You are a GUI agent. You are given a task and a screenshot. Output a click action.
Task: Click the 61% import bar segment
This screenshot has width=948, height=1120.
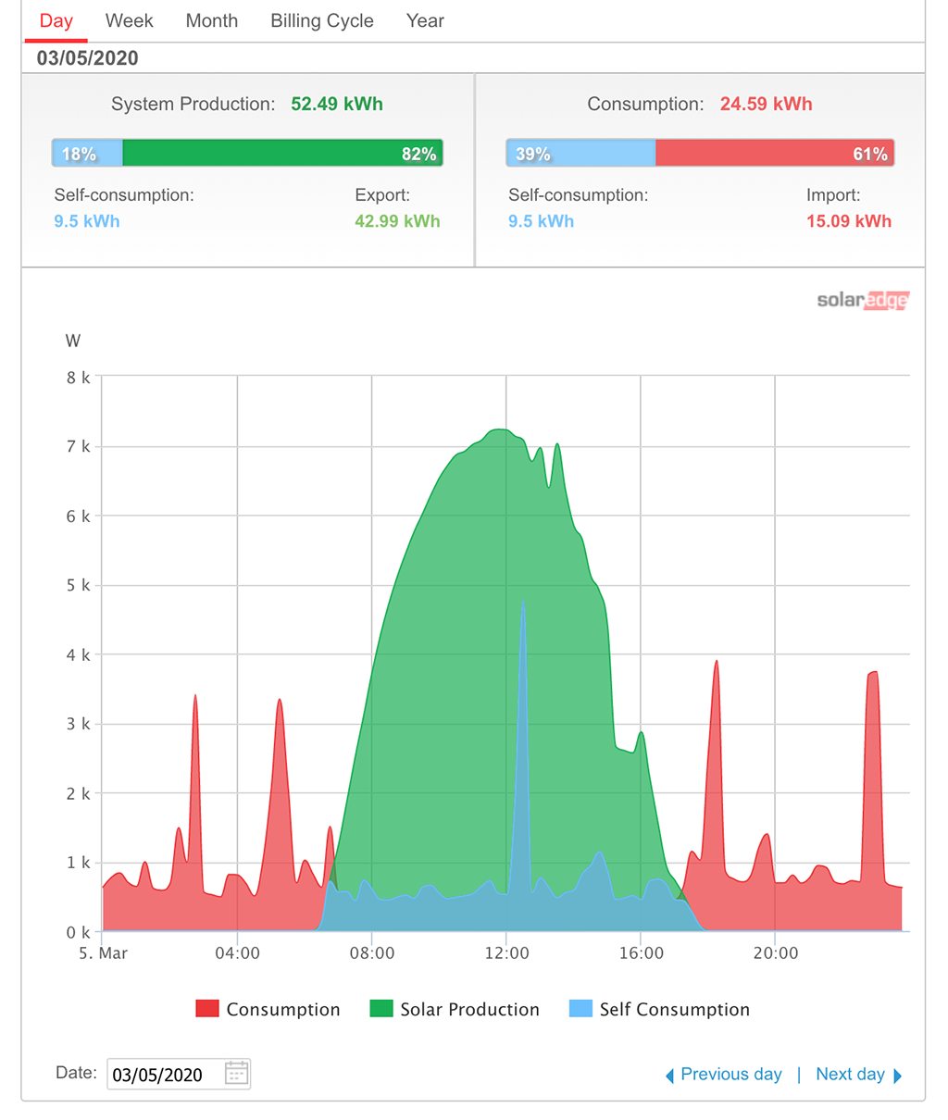point(776,154)
